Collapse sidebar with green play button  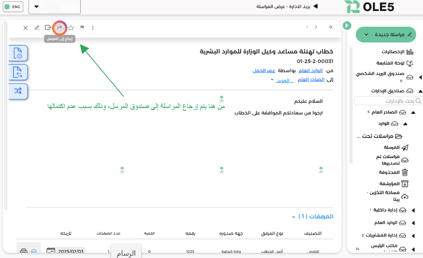347,25
